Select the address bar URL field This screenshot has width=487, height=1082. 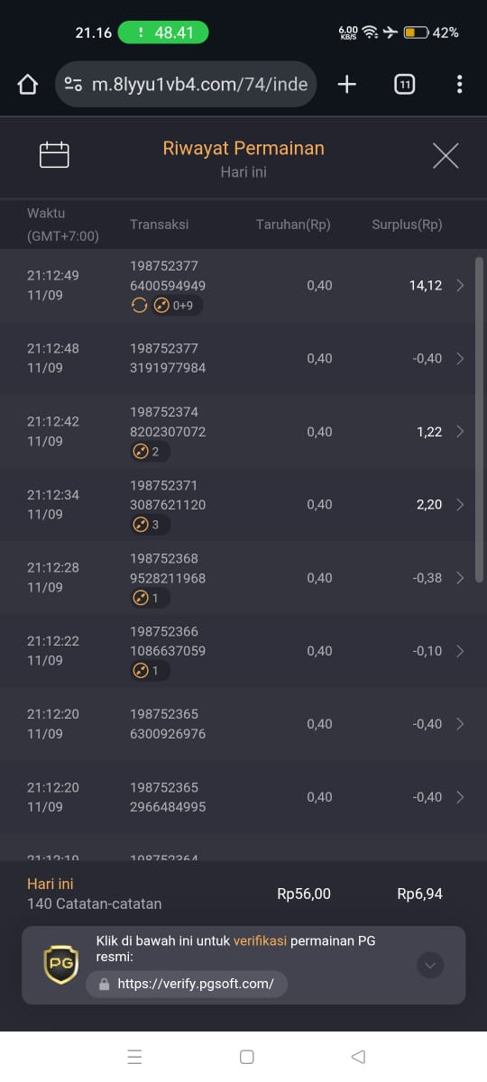point(187,85)
